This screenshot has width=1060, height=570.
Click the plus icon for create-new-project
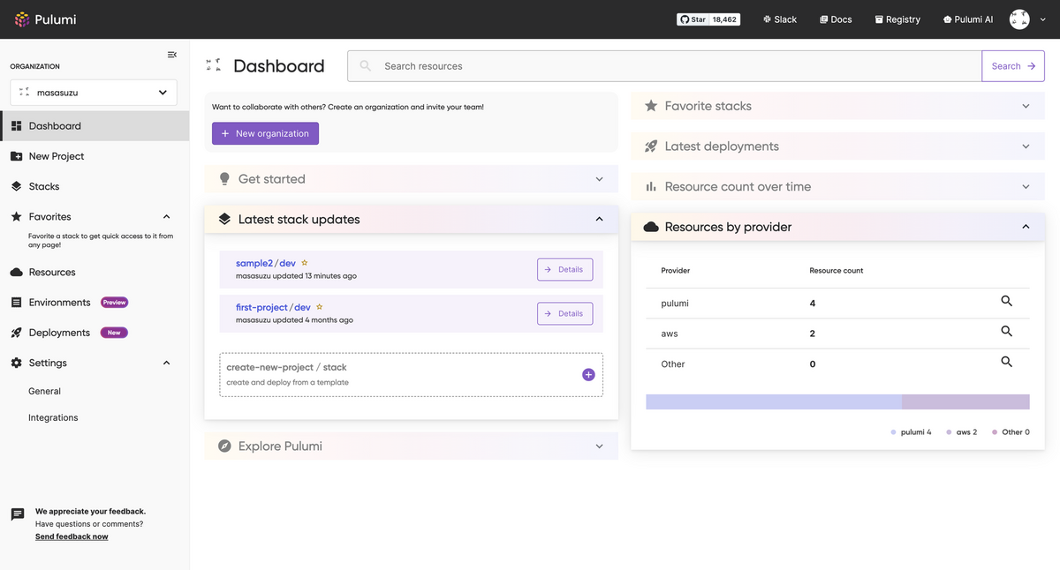click(588, 375)
